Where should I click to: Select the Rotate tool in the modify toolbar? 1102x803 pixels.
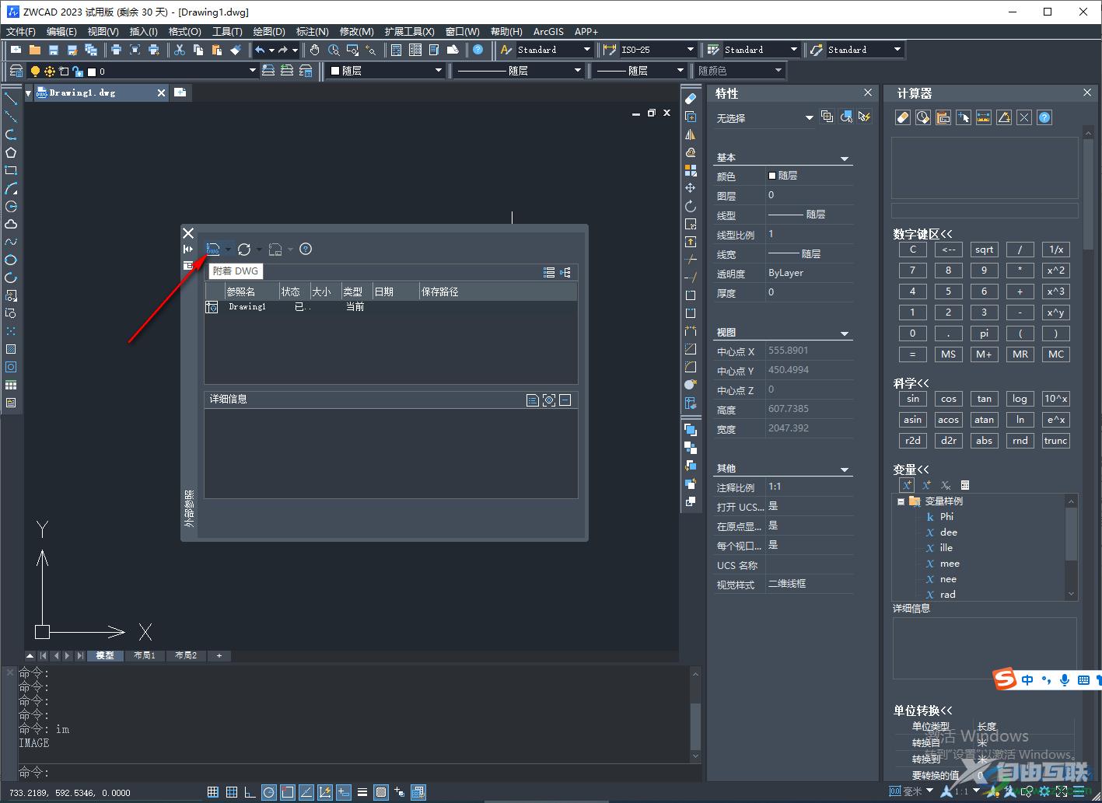(x=690, y=206)
